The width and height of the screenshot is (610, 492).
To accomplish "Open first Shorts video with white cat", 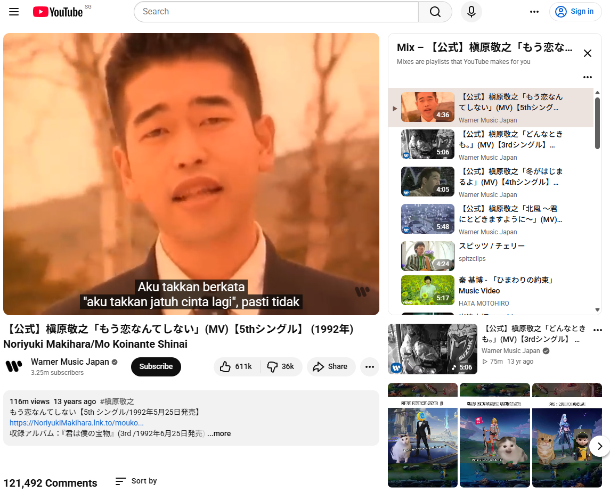I will pos(422,435).
